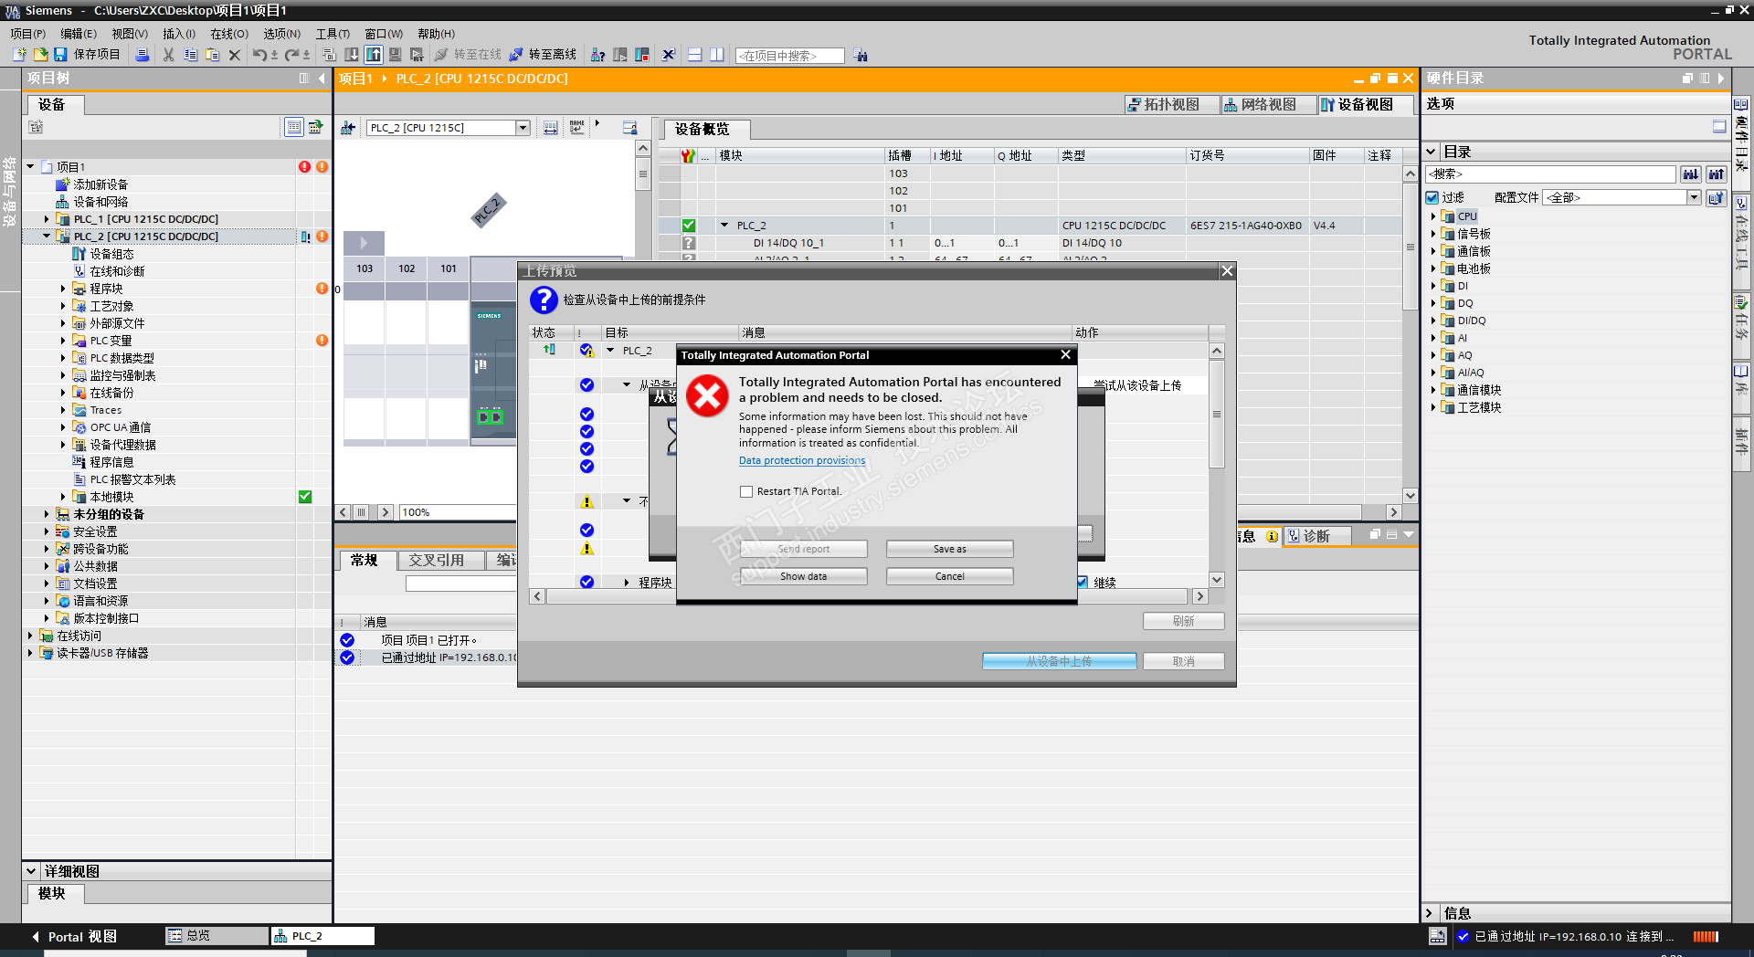Click the new project icon in toolbar
1754x957 pixels.
click(x=19, y=55)
